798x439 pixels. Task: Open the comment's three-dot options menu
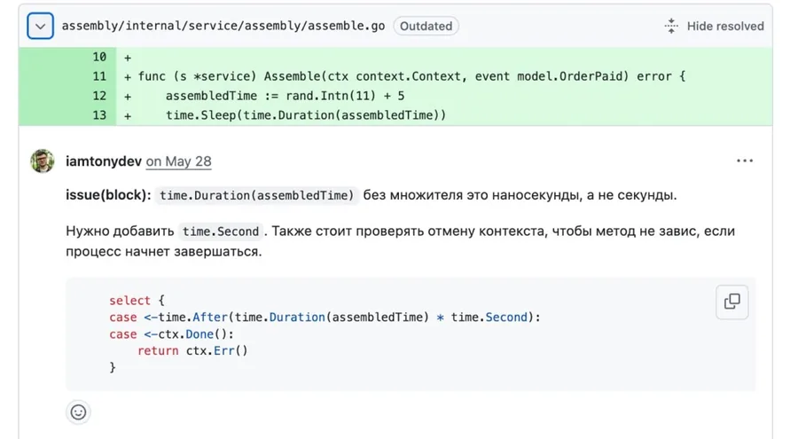pos(745,161)
